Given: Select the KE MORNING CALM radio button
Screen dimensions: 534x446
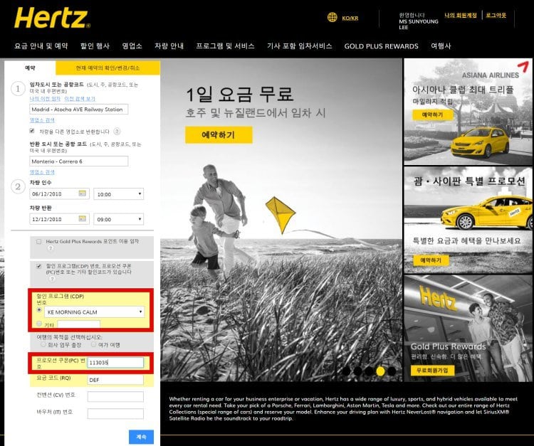Looking at the screenshot, I should pos(39,310).
